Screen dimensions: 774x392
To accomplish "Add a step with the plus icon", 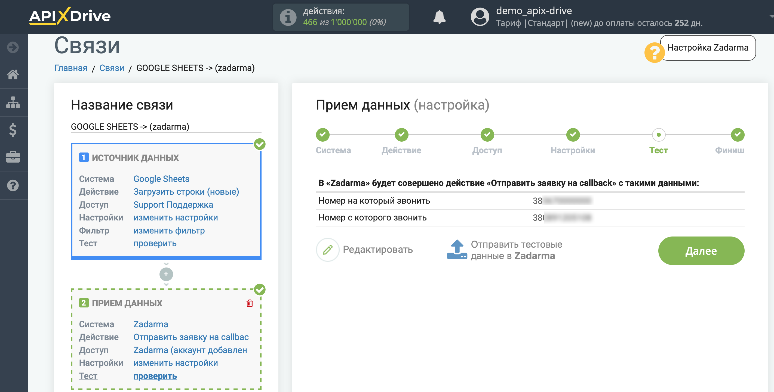I will (x=166, y=274).
